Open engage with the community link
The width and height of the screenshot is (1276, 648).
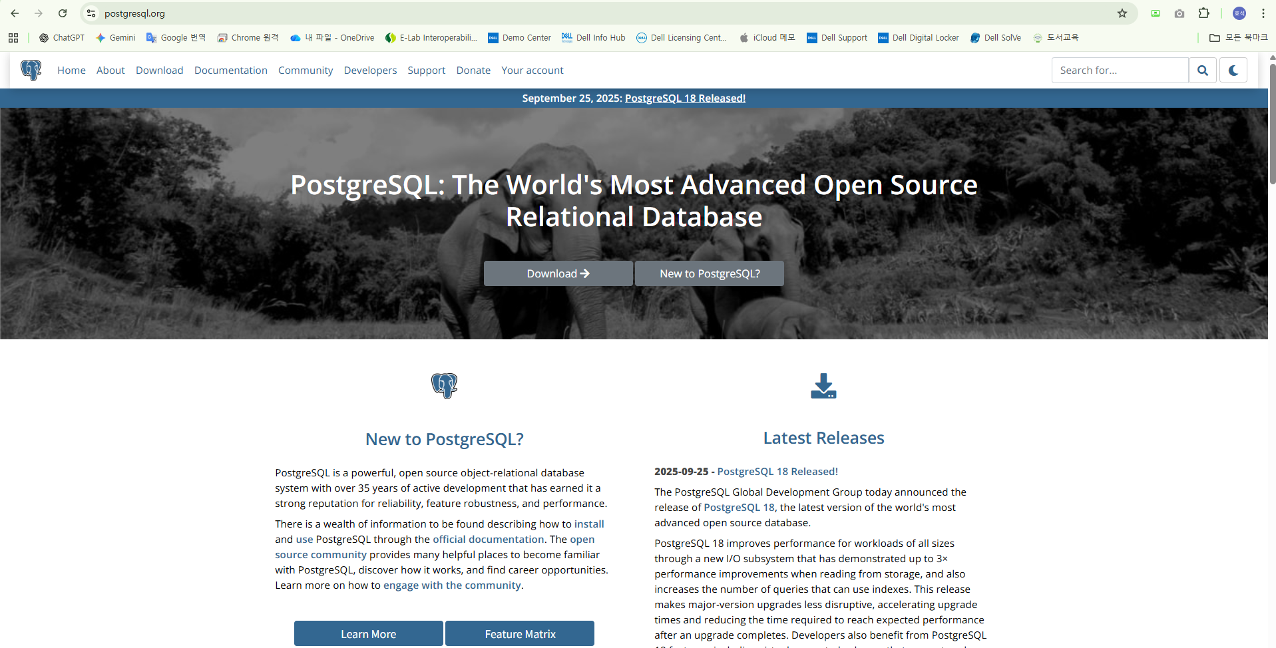pyautogui.click(x=452, y=585)
